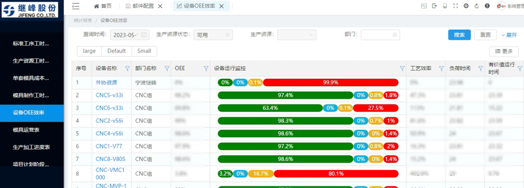Click the logout arrow icon in header
Image resolution: width=524 pixels, height=188 pixels.
tap(434, 6)
